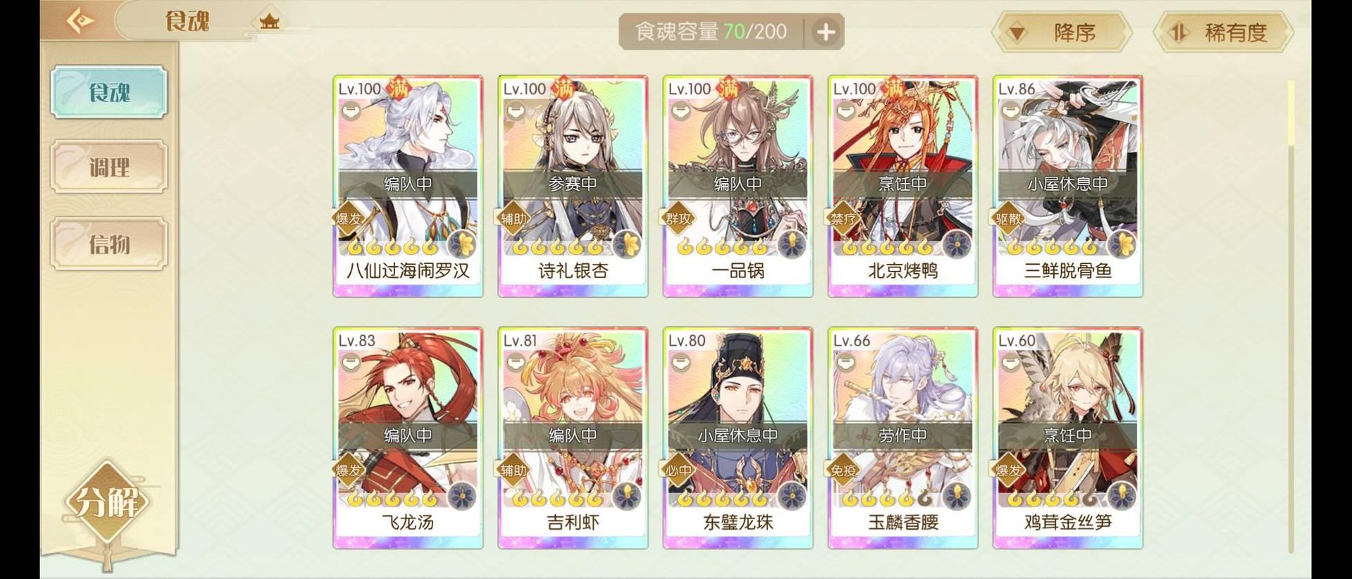Open the 分解 decompose button
The width and height of the screenshot is (1352, 579).
(x=107, y=502)
